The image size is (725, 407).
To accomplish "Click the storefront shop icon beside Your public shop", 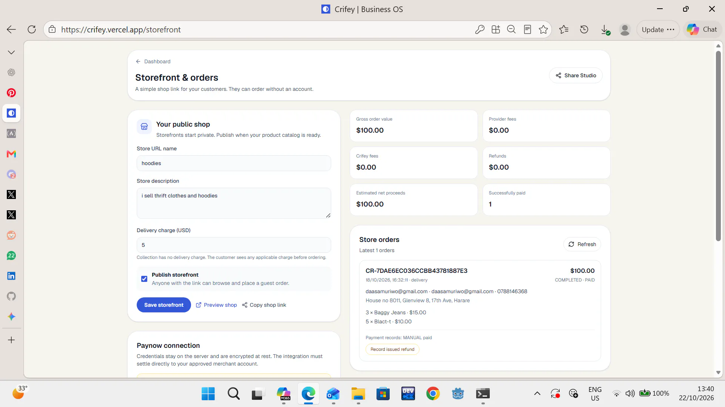I will coord(144,127).
